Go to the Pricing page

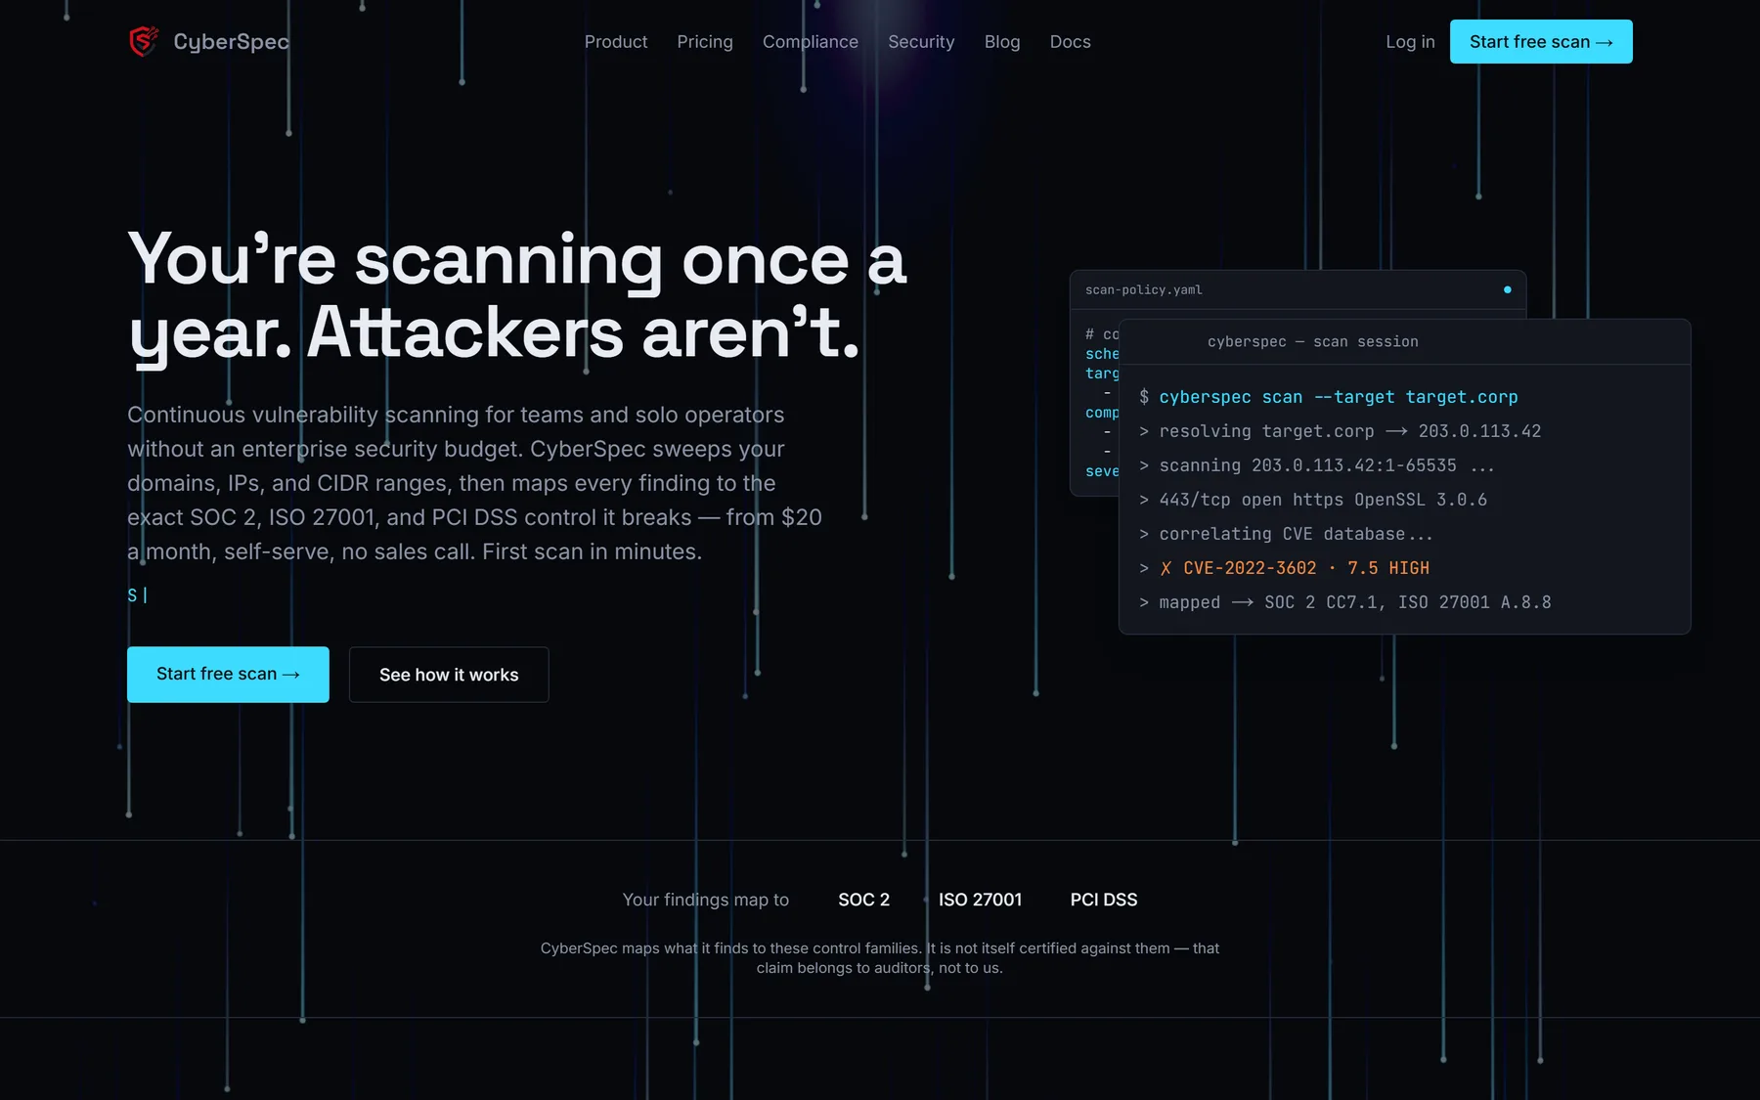[705, 41]
